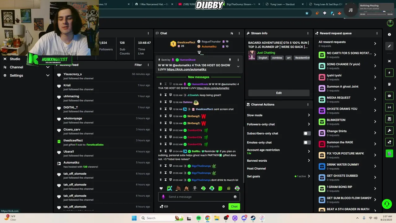The image size is (396, 223).
Task: Open the Chat panel options menu
Action: (x=239, y=33)
